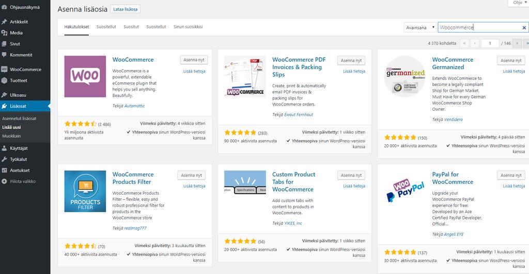Install WooCommerce Germanized plugin
The image size is (529, 274).
coord(511,60)
